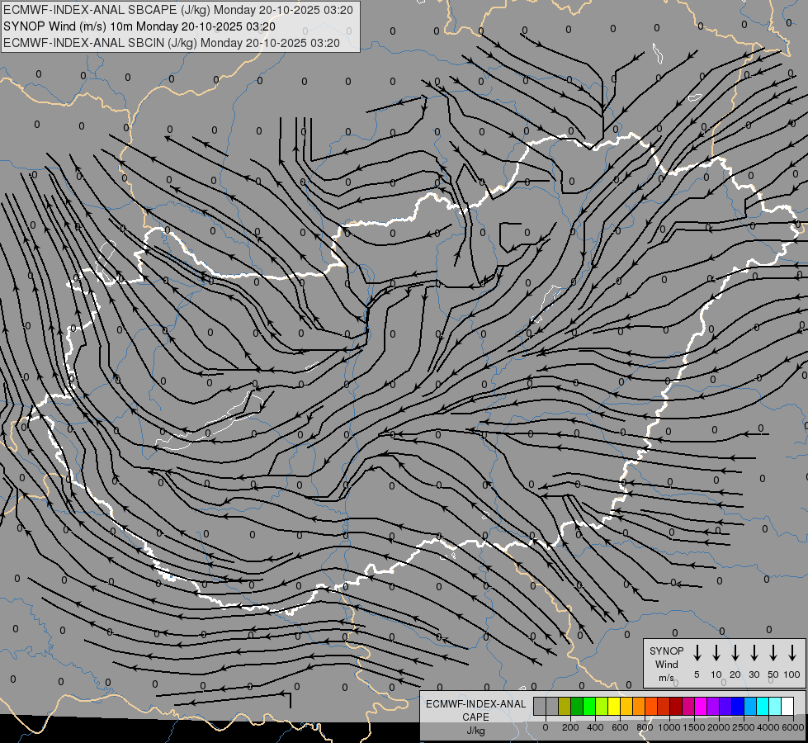Click the sky blue CAPE swatch after 2500
The width and height of the screenshot is (808, 743).
(x=749, y=706)
